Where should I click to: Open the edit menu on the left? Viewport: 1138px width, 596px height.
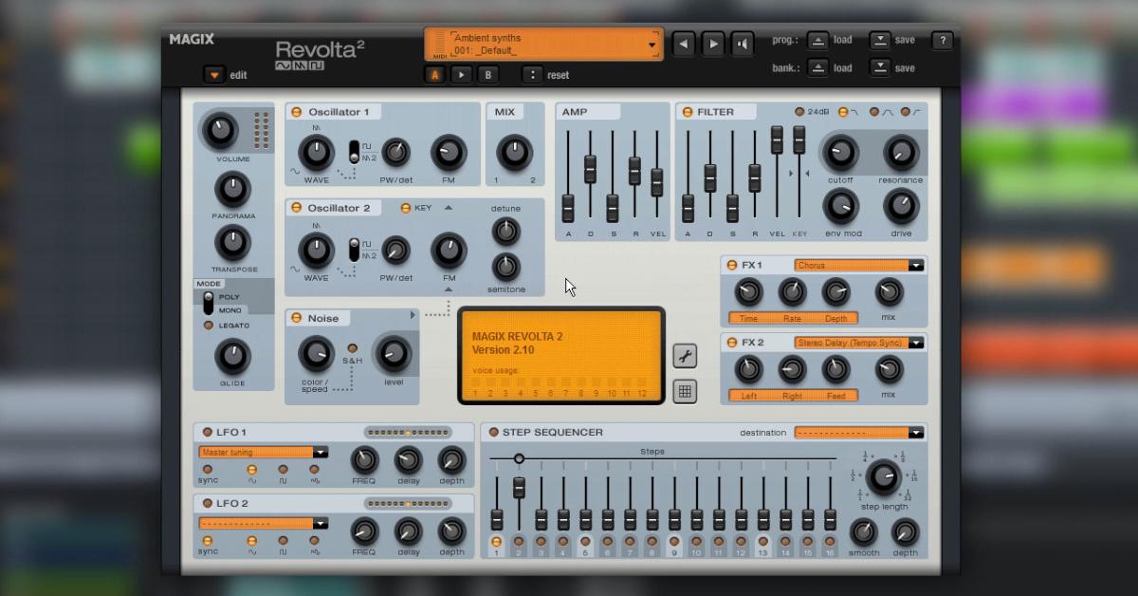[x=215, y=74]
